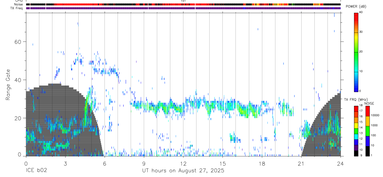
Task: Click the Noise strip row label
Action: 18,4
